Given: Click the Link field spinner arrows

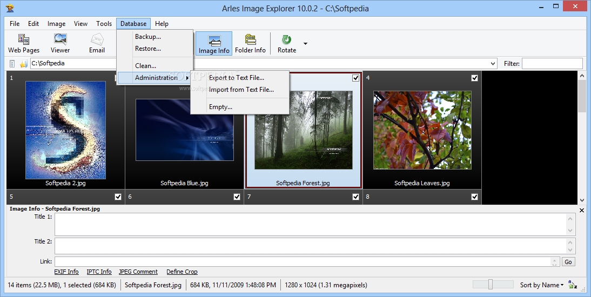Looking at the screenshot, I should coord(555,261).
